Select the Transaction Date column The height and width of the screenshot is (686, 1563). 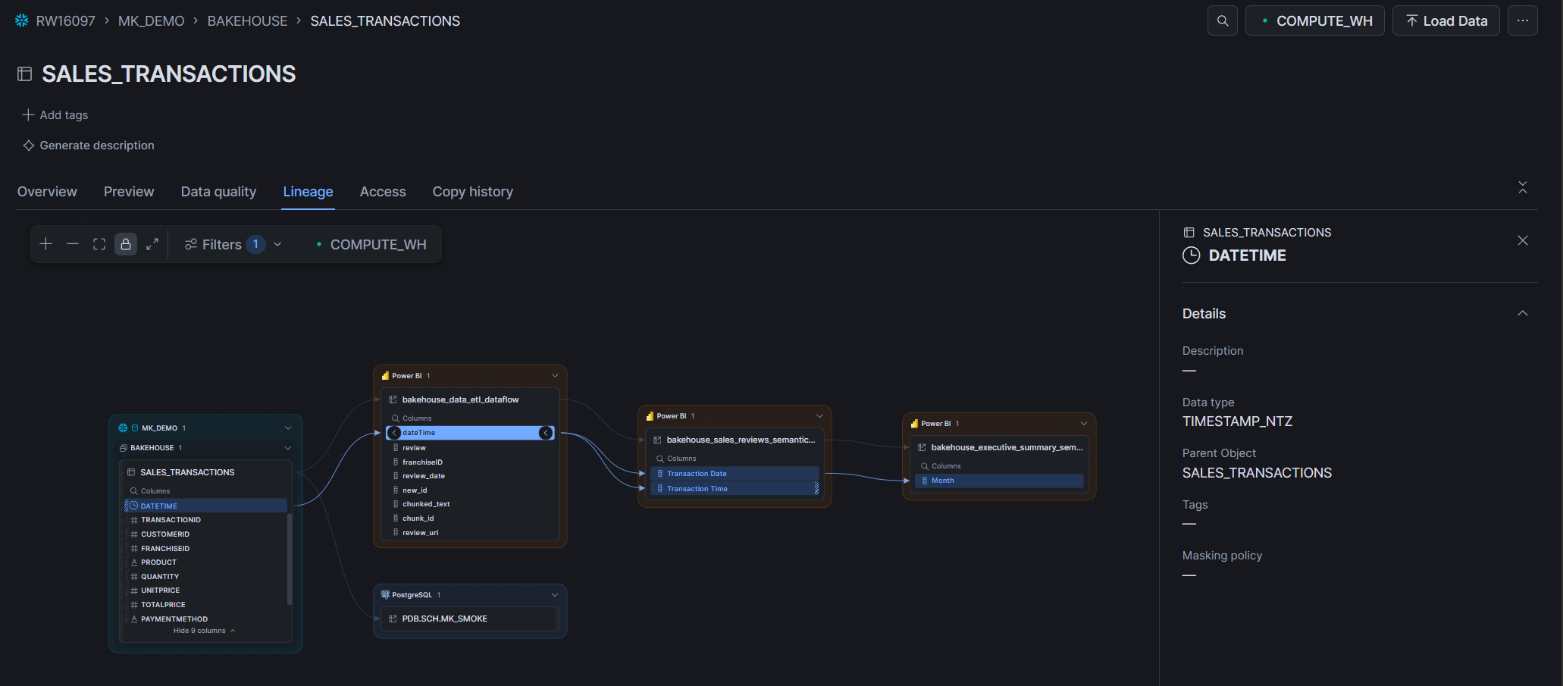(735, 474)
